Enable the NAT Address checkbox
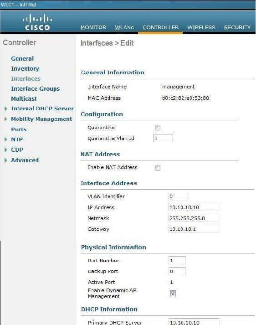 click(x=158, y=167)
